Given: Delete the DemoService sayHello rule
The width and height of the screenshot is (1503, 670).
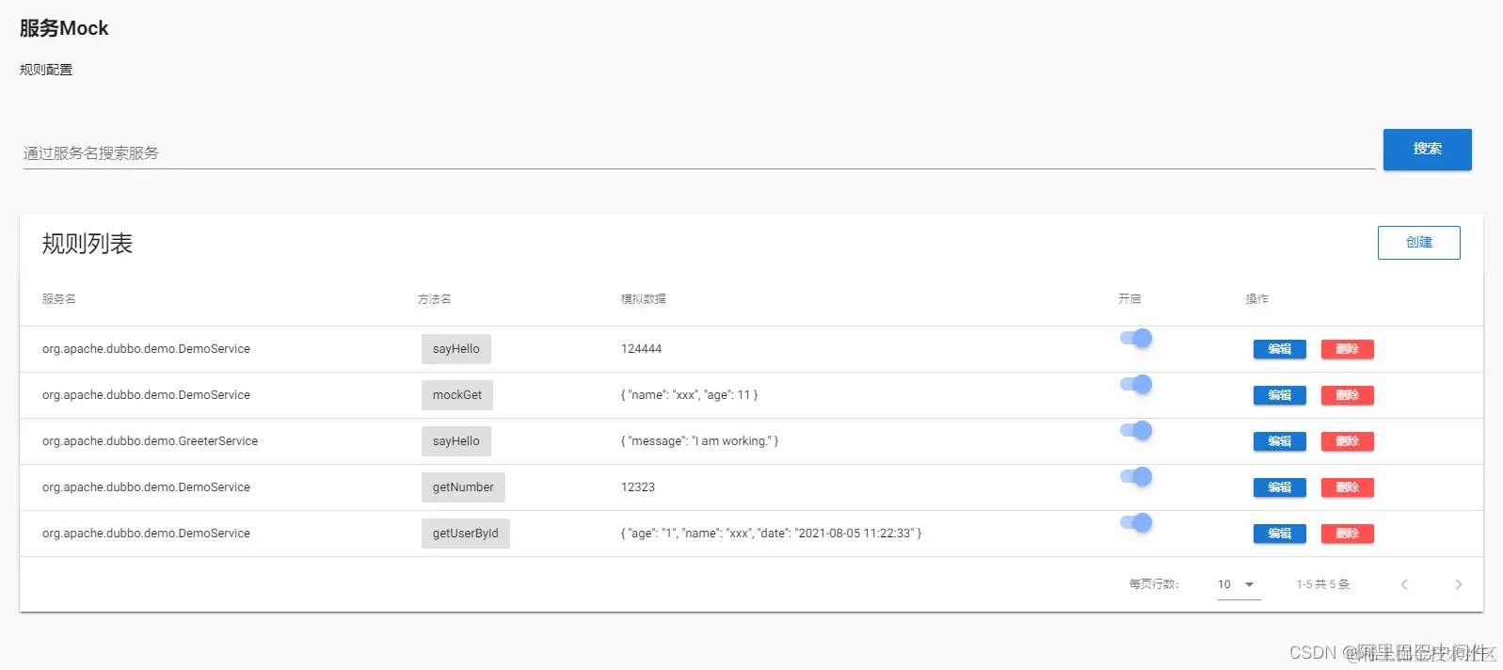Looking at the screenshot, I should tap(1347, 349).
